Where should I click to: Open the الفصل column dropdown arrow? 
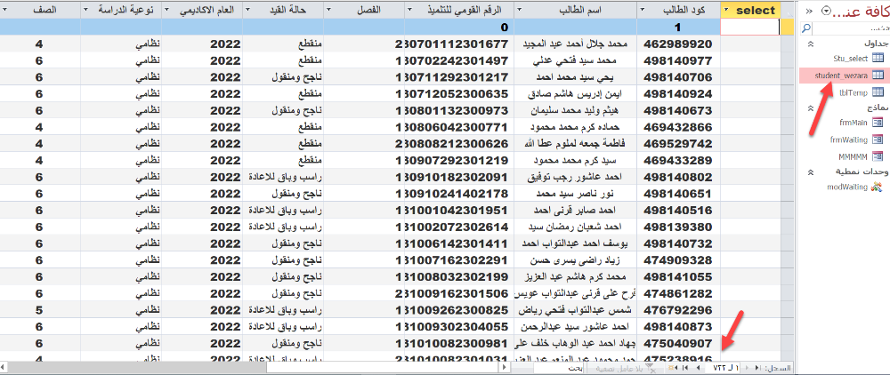coord(328,10)
